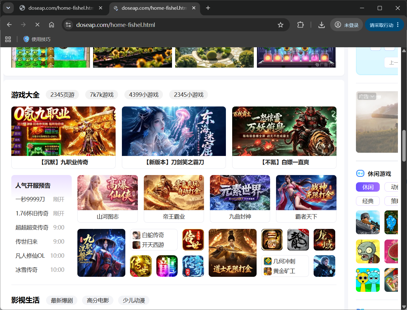Open the red 传世 game icon

pos(193,240)
